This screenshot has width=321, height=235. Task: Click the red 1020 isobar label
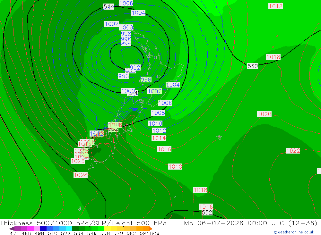point(264,114)
